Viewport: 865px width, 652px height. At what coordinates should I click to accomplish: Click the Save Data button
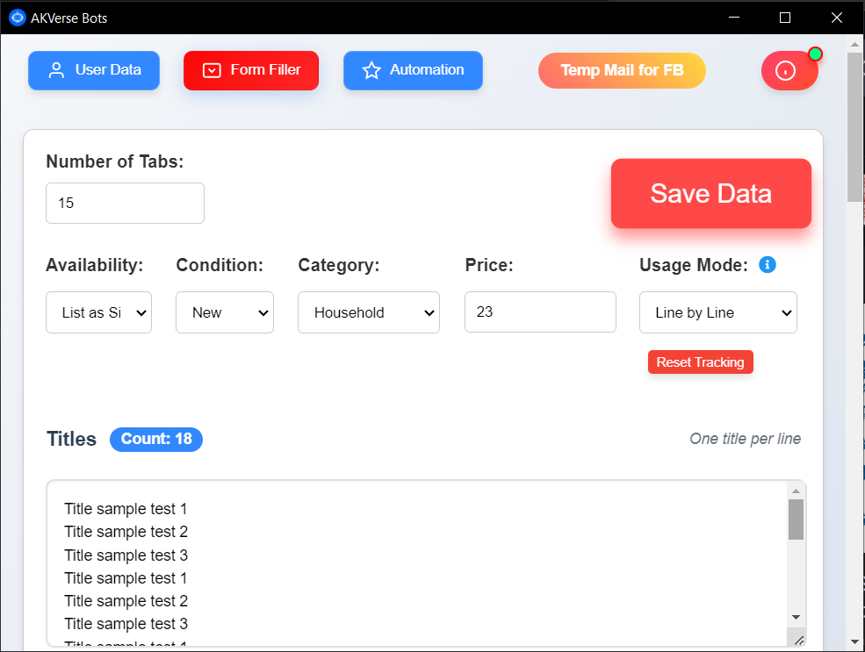(711, 193)
